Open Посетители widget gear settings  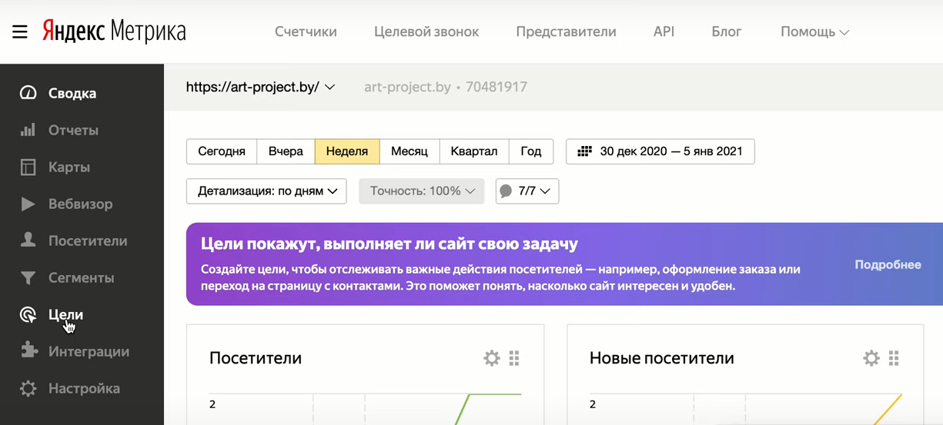click(x=491, y=358)
